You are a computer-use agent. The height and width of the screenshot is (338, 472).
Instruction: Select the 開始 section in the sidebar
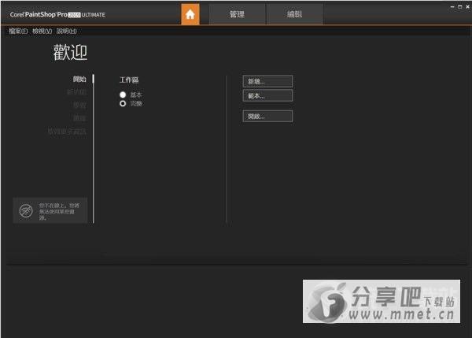[x=79, y=80]
